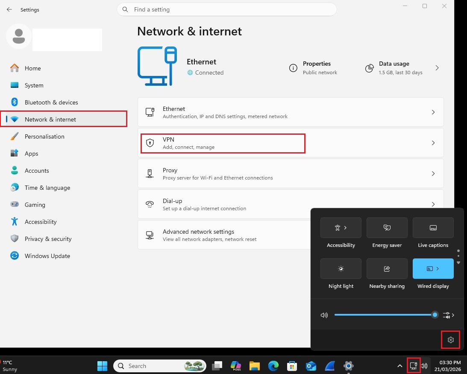Click the volume icon in system tray
Viewport: 467px width, 374px height.
pyautogui.click(x=424, y=366)
